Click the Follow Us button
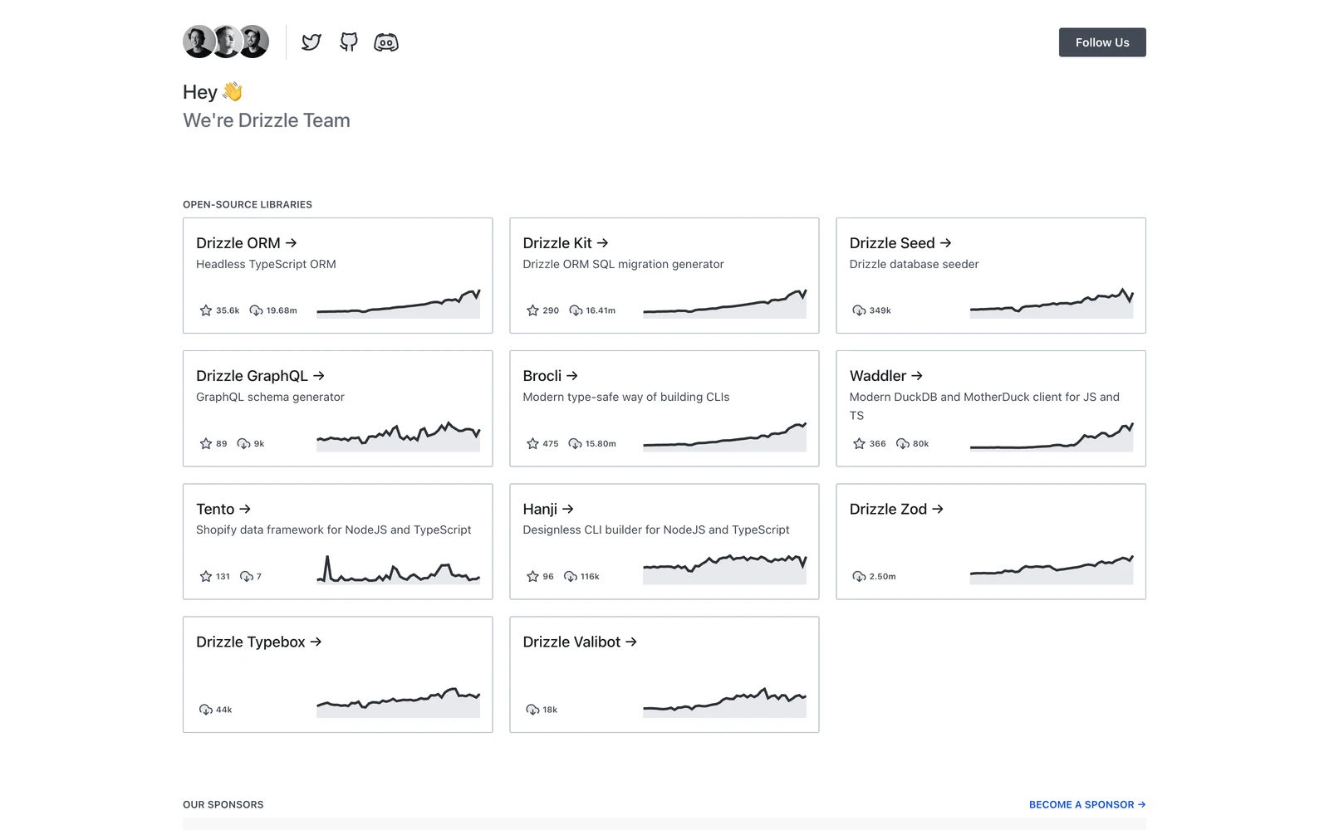This screenshot has height=830, width=1329. [x=1102, y=42]
